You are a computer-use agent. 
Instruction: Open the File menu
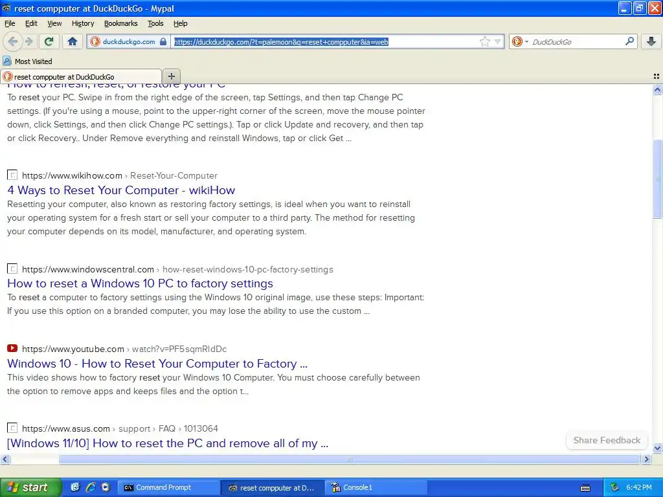tap(10, 23)
